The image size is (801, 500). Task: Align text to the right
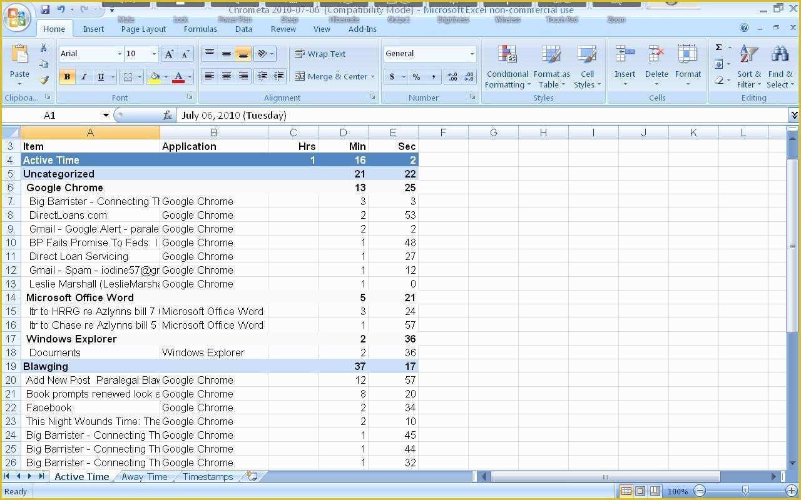point(243,76)
